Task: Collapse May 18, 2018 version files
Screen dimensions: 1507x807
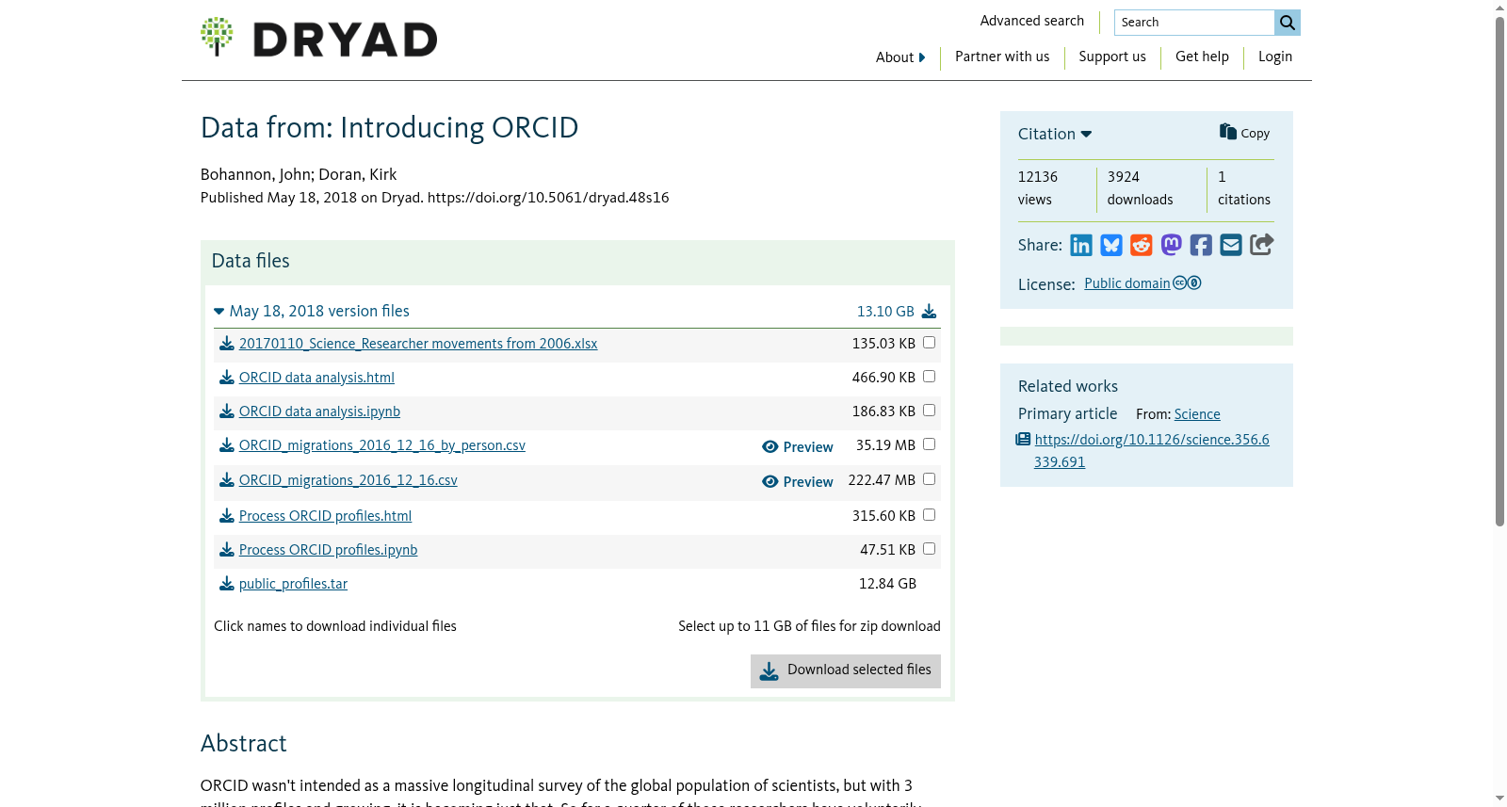Action: point(312,312)
